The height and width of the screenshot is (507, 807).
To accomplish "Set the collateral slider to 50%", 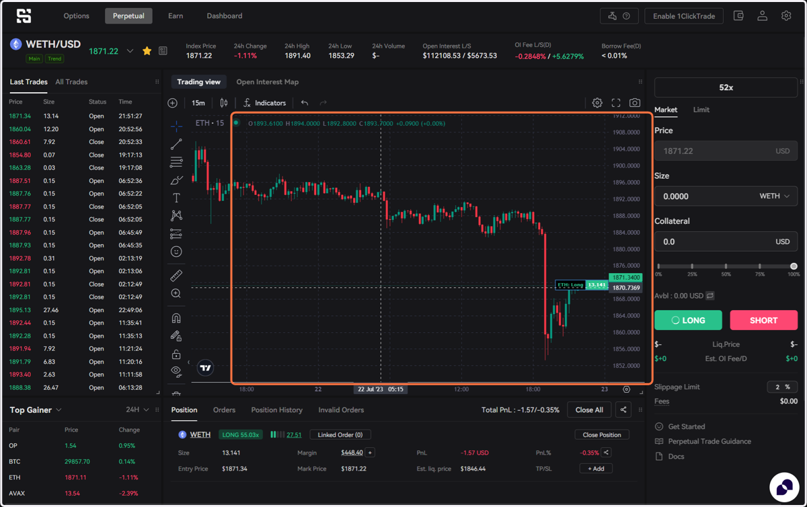I will (x=726, y=266).
